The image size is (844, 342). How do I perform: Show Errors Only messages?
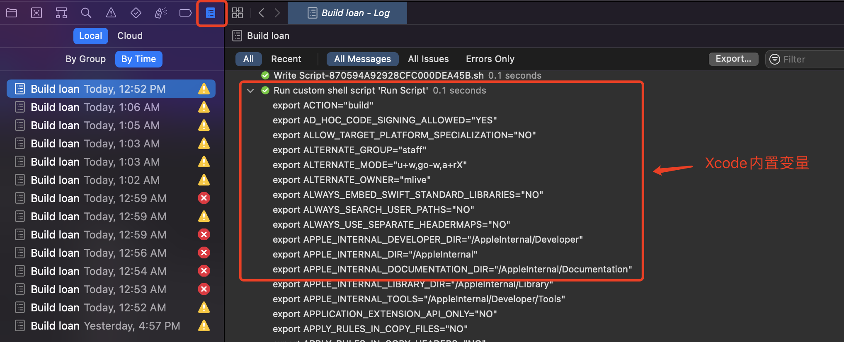[x=490, y=59]
